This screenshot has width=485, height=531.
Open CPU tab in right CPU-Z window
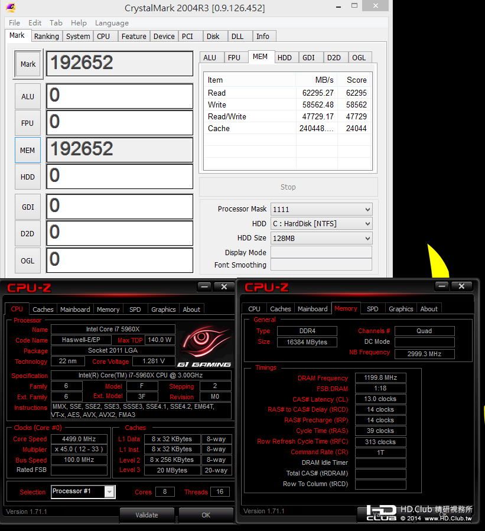point(254,308)
